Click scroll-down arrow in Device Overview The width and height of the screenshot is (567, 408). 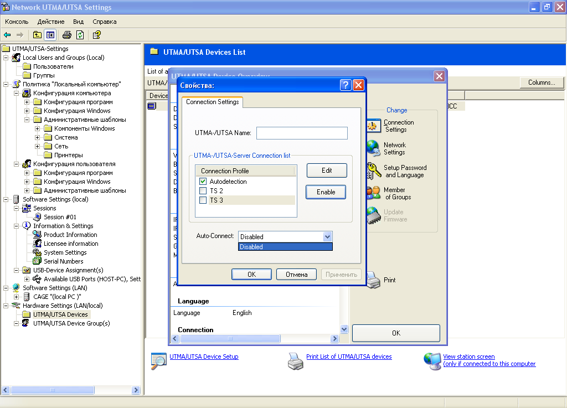344,329
